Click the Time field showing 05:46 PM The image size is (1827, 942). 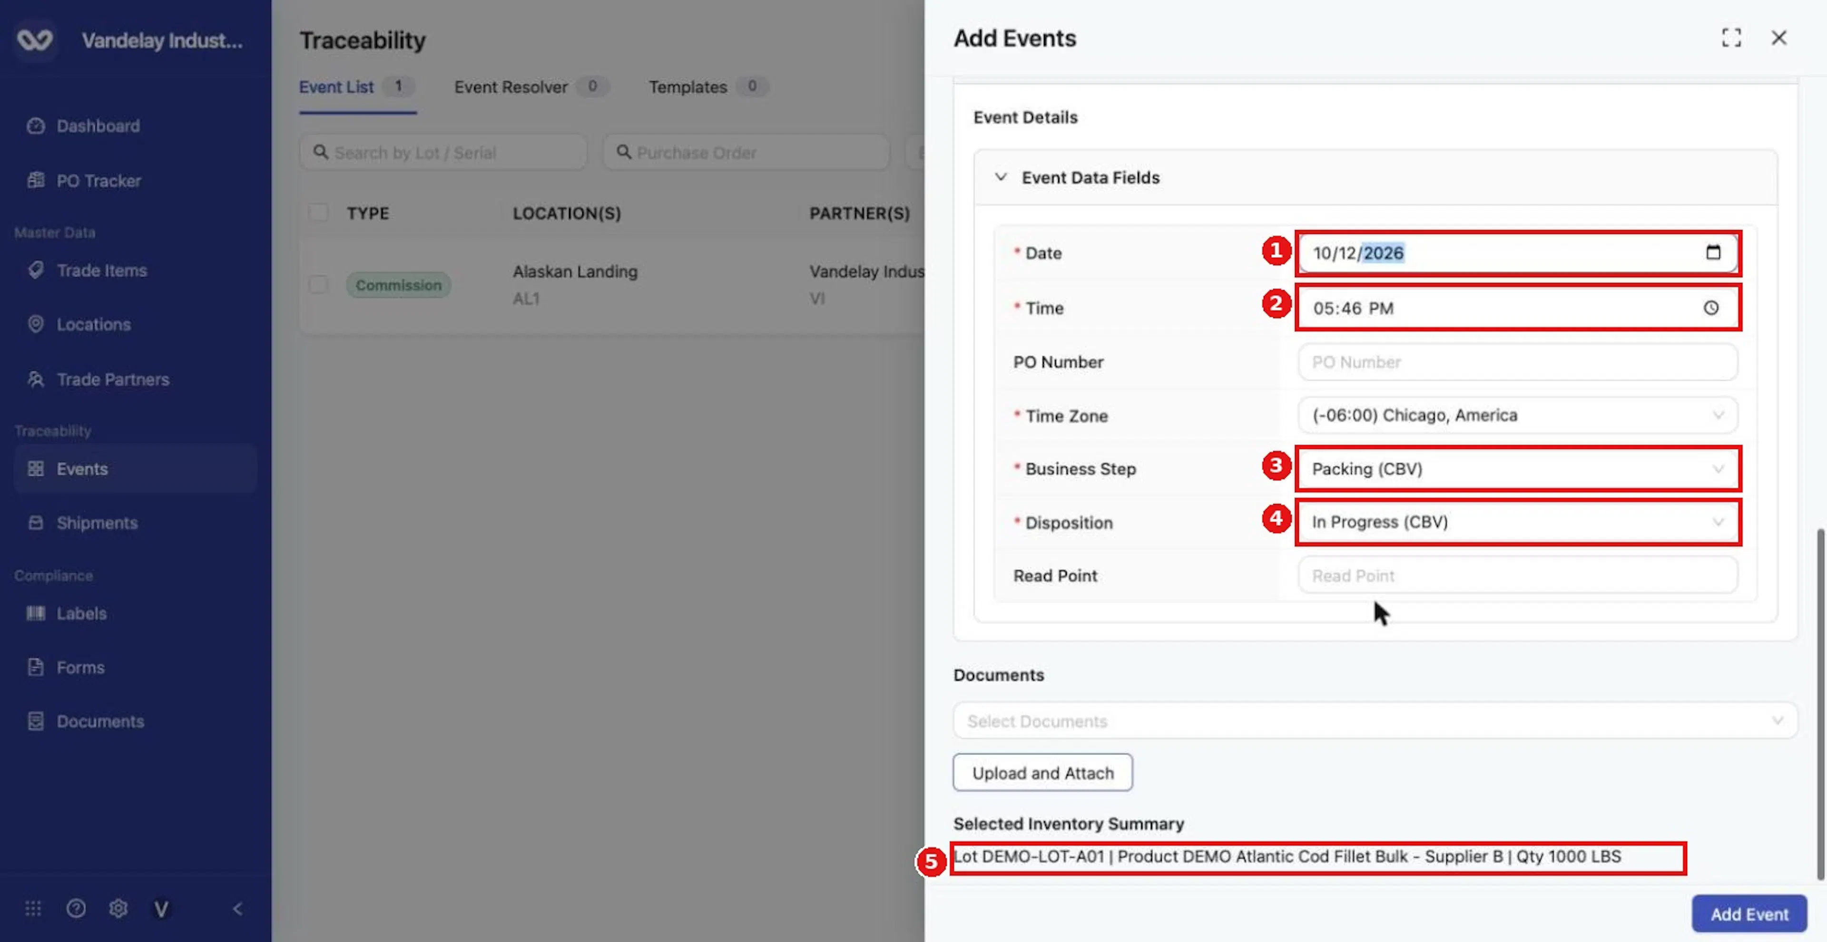pos(1518,308)
